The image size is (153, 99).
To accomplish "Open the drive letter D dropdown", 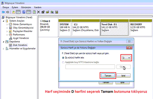I will click(x=126, y=58).
